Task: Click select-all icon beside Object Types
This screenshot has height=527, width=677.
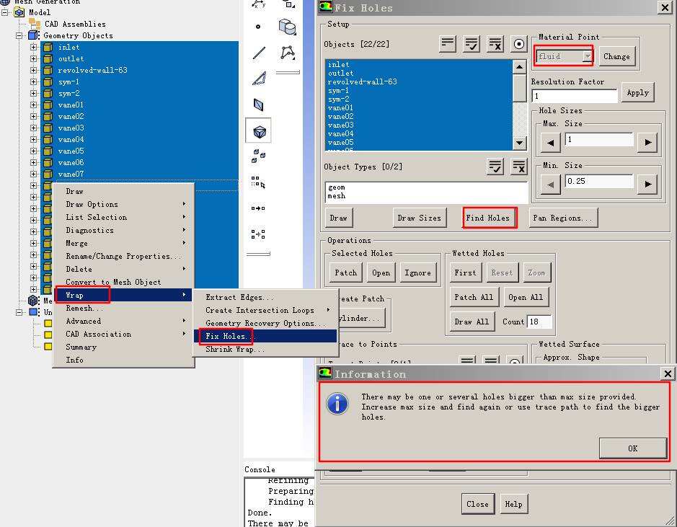Action: (495, 166)
